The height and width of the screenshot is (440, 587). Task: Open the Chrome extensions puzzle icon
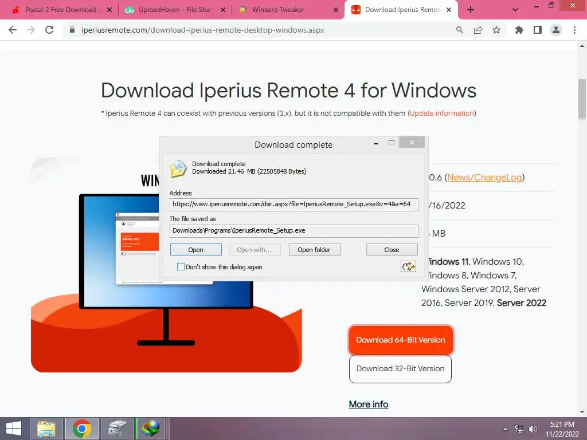click(519, 30)
